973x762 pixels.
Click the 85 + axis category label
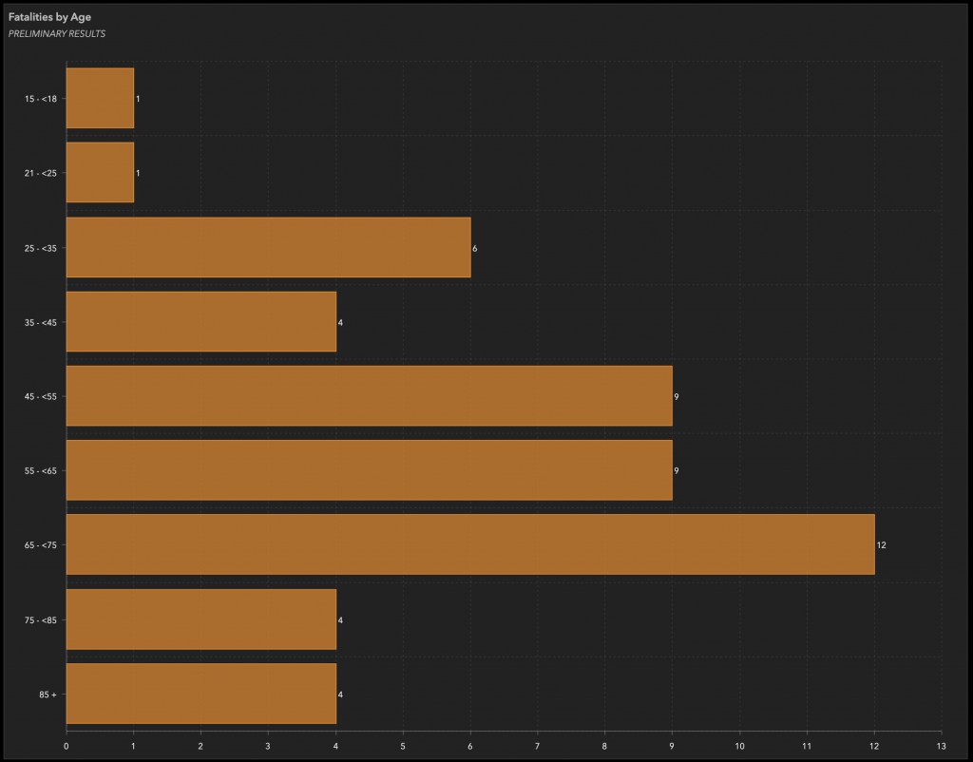pyautogui.click(x=47, y=695)
